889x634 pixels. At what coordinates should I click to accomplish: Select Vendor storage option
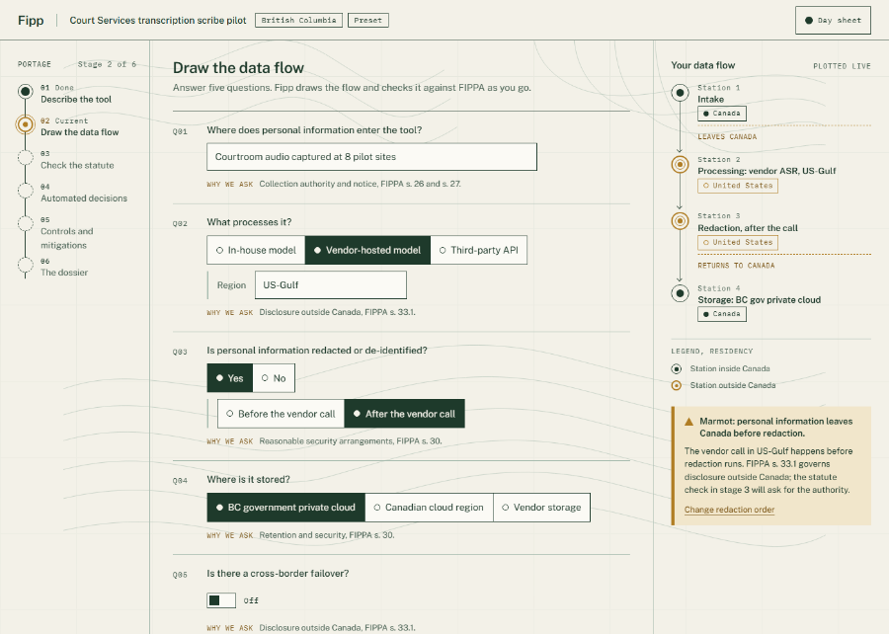pos(541,507)
